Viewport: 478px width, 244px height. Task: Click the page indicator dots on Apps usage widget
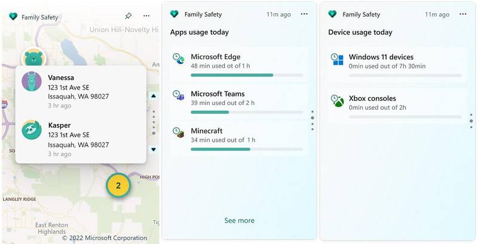[x=312, y=121]
